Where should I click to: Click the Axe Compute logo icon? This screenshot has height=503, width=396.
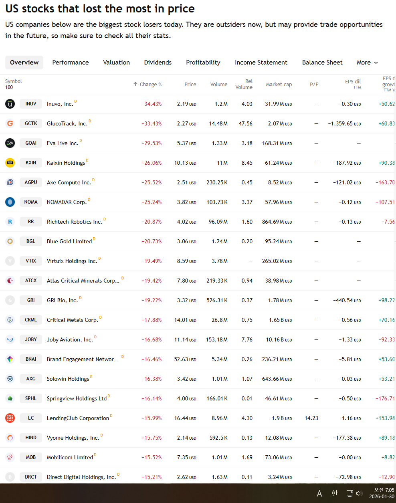point(10,182)
